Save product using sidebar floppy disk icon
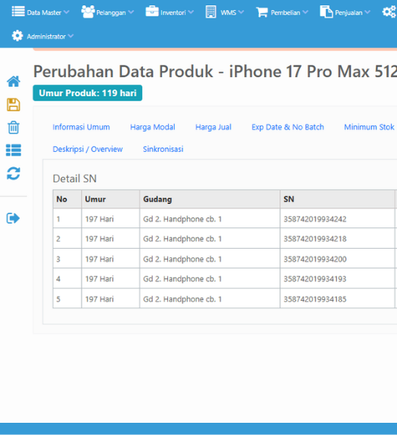Image resolution: width=397 pixels, height=435 pixels. [13, 105]
